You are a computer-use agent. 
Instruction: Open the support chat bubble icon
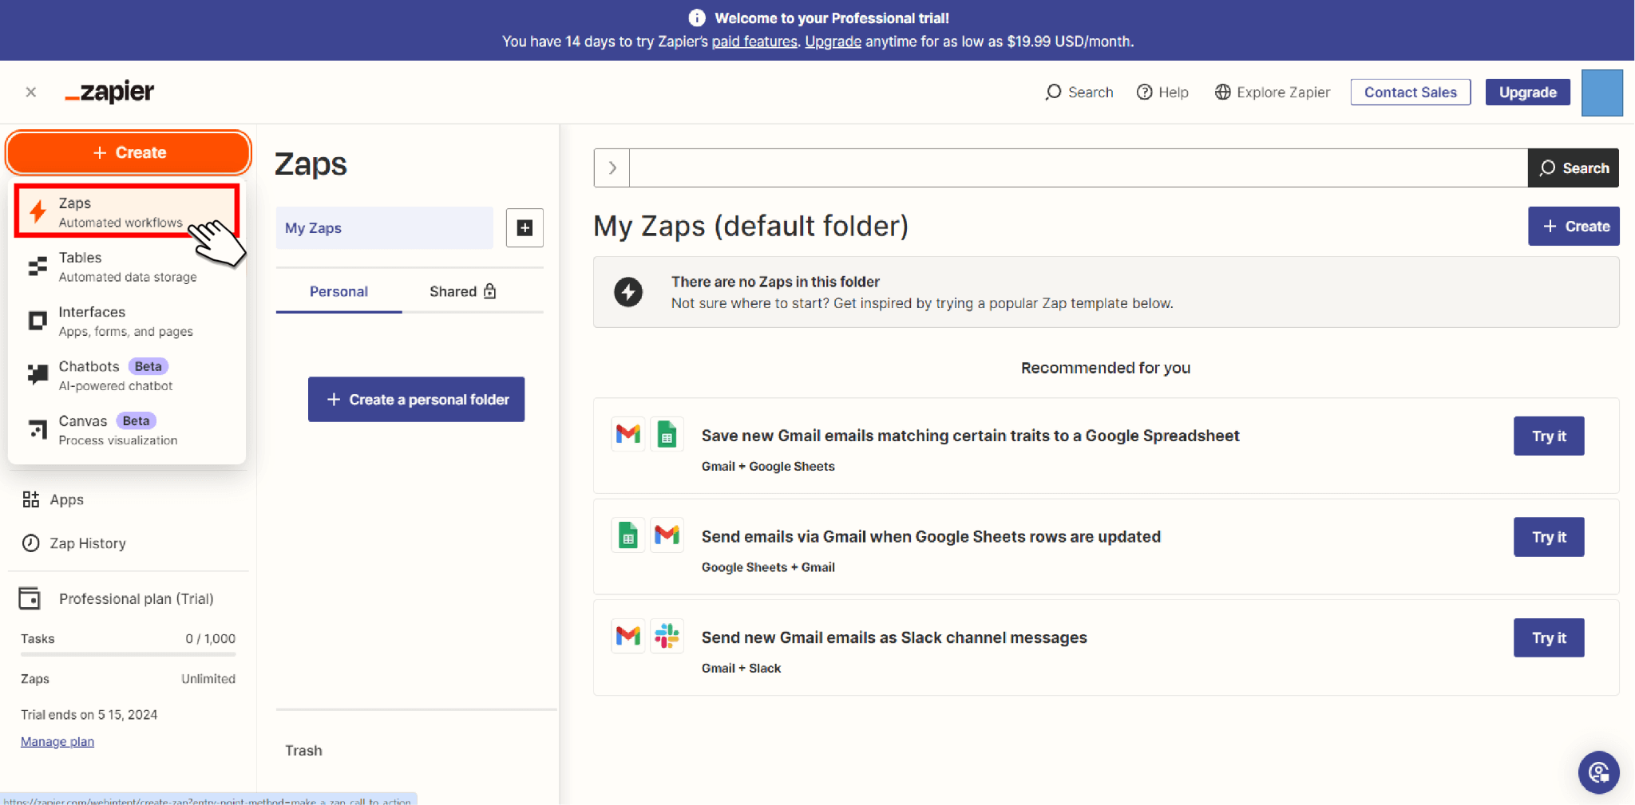pos(1598,772)
